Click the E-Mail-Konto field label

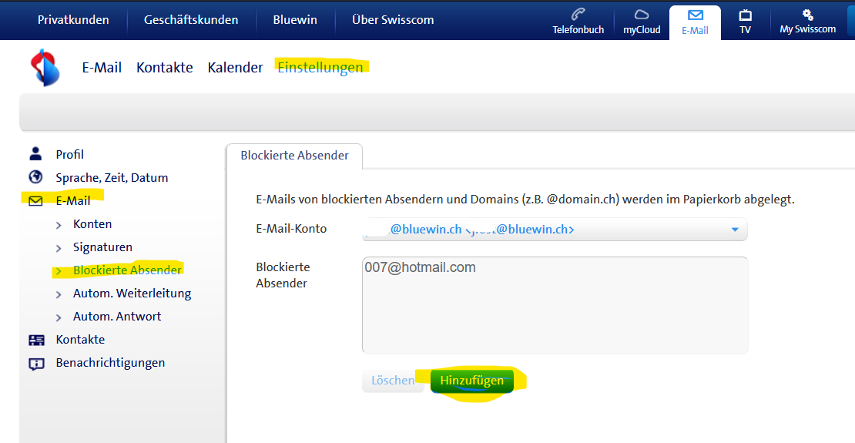coord(291,229)
